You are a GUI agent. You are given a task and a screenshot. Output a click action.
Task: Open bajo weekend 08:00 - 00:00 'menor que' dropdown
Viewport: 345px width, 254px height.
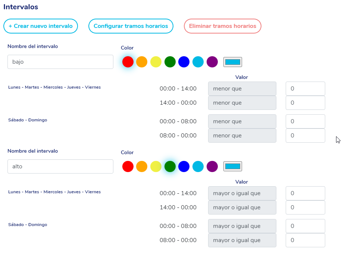tap(242, 136)
